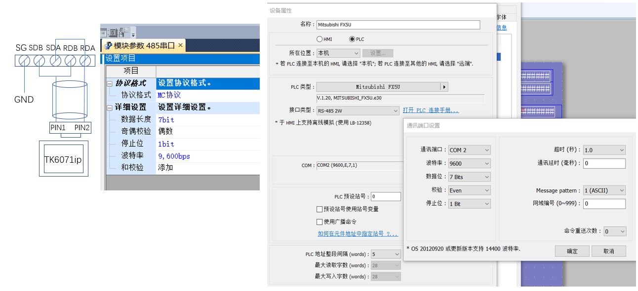Click 确定 in the communication port settings

572,251
